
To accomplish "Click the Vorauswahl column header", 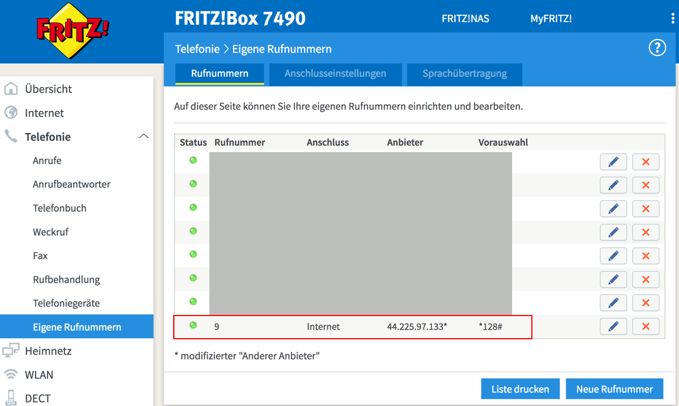I will 503,142.
